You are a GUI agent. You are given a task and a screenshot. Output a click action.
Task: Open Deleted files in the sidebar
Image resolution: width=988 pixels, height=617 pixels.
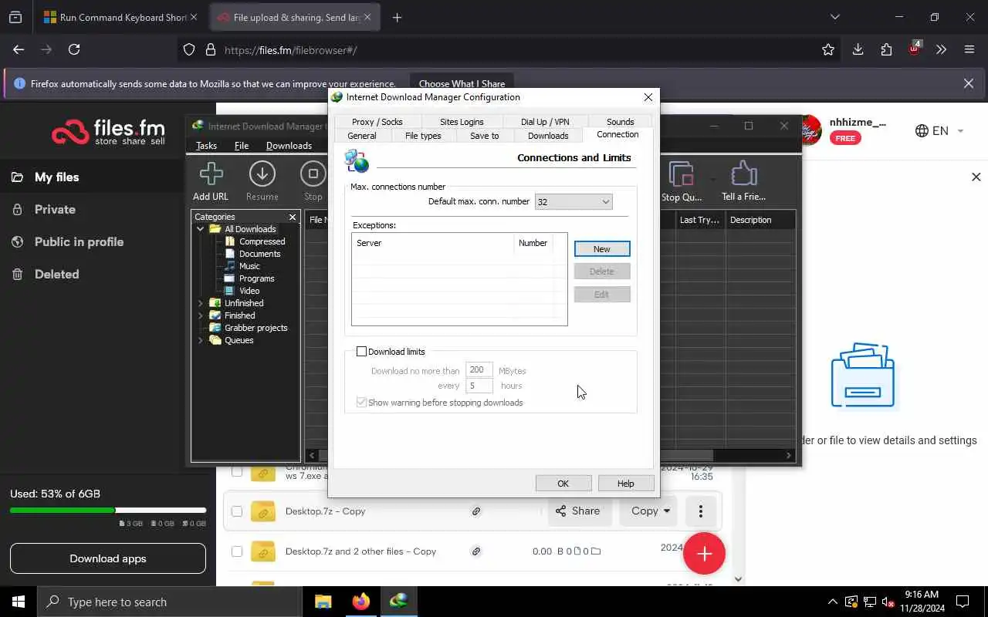point(56,275)
